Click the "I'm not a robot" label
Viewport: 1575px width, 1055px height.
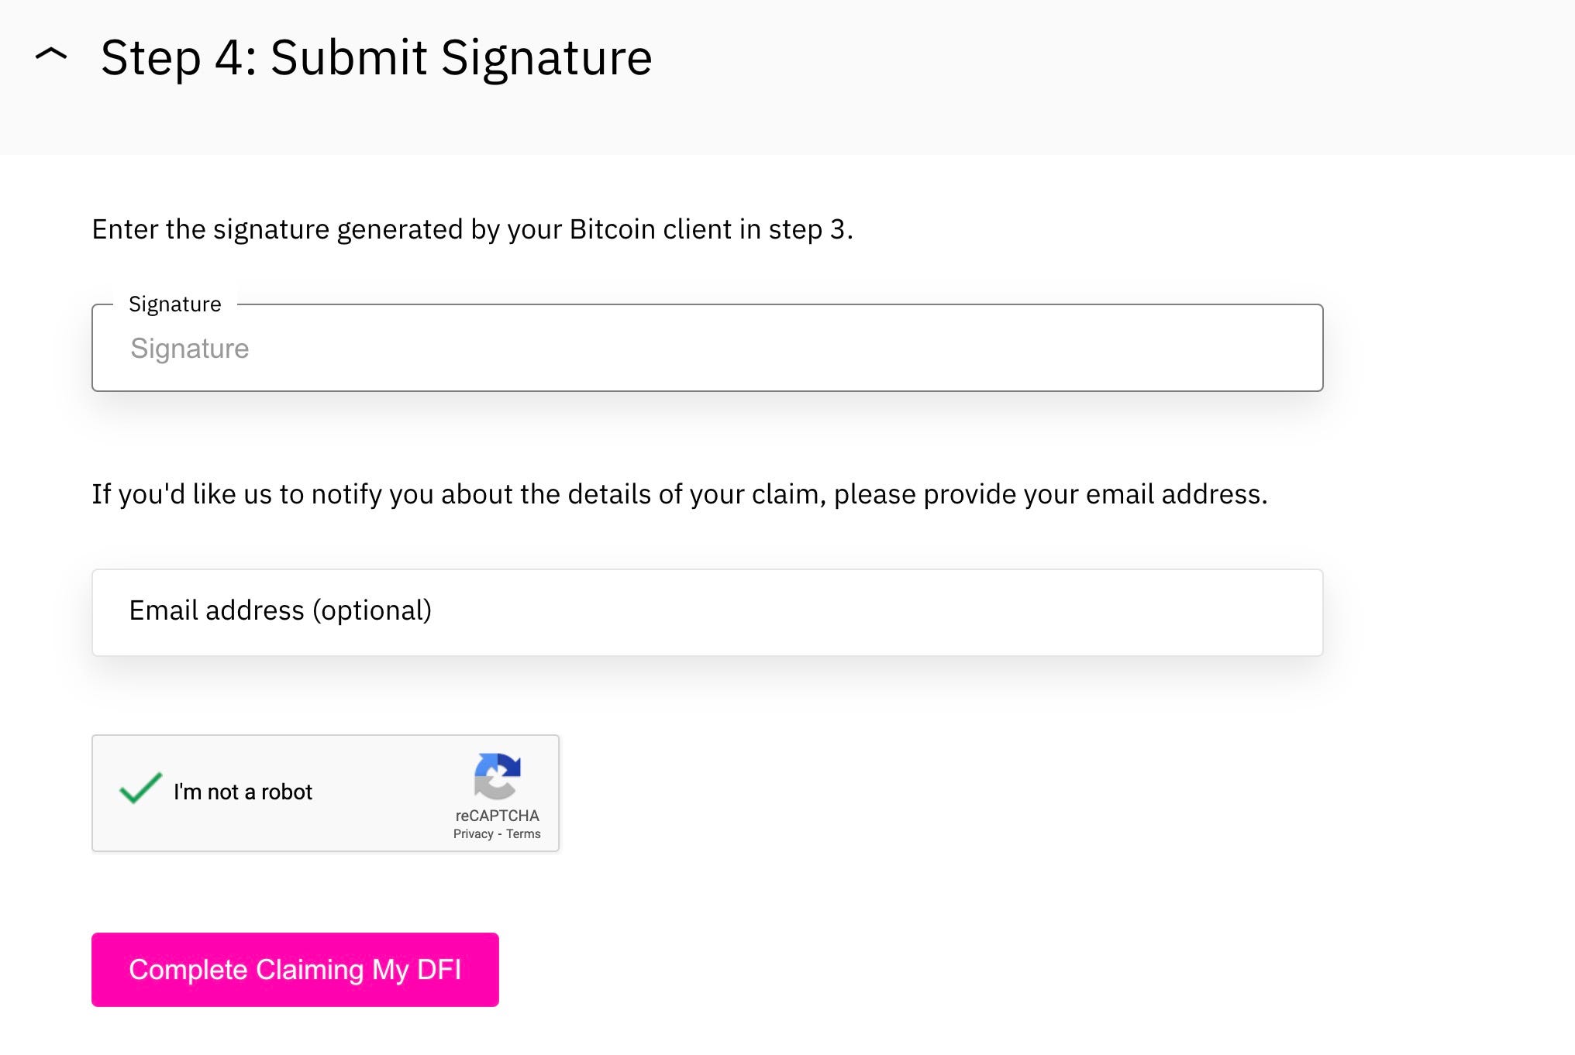tap(243, 792)
